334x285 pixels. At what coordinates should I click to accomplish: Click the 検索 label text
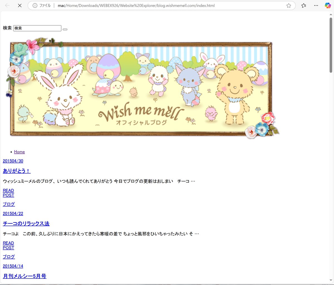tap(7, 28)
